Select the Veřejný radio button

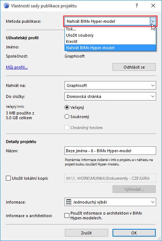point(67,107)
